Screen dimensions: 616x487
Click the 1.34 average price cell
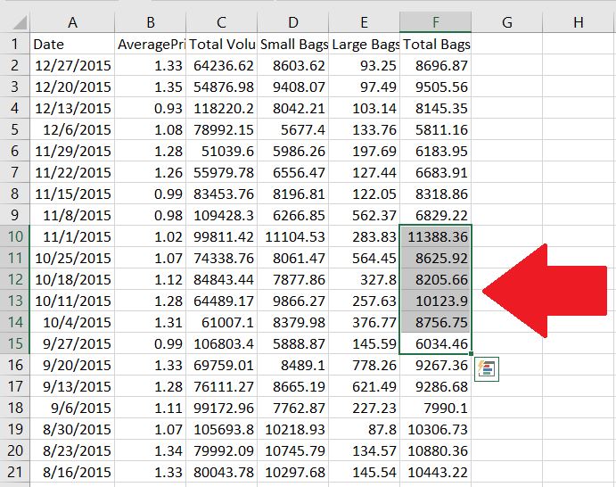point(150,450)
